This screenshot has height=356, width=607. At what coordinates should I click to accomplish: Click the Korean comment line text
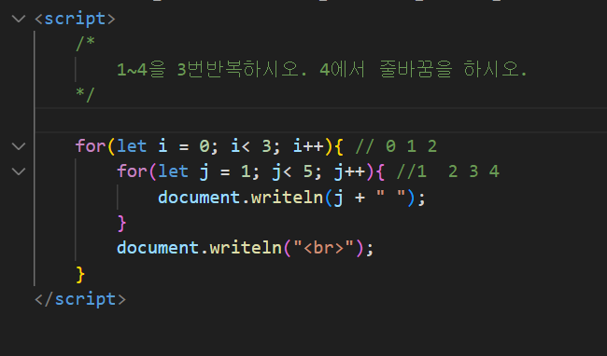321,70
